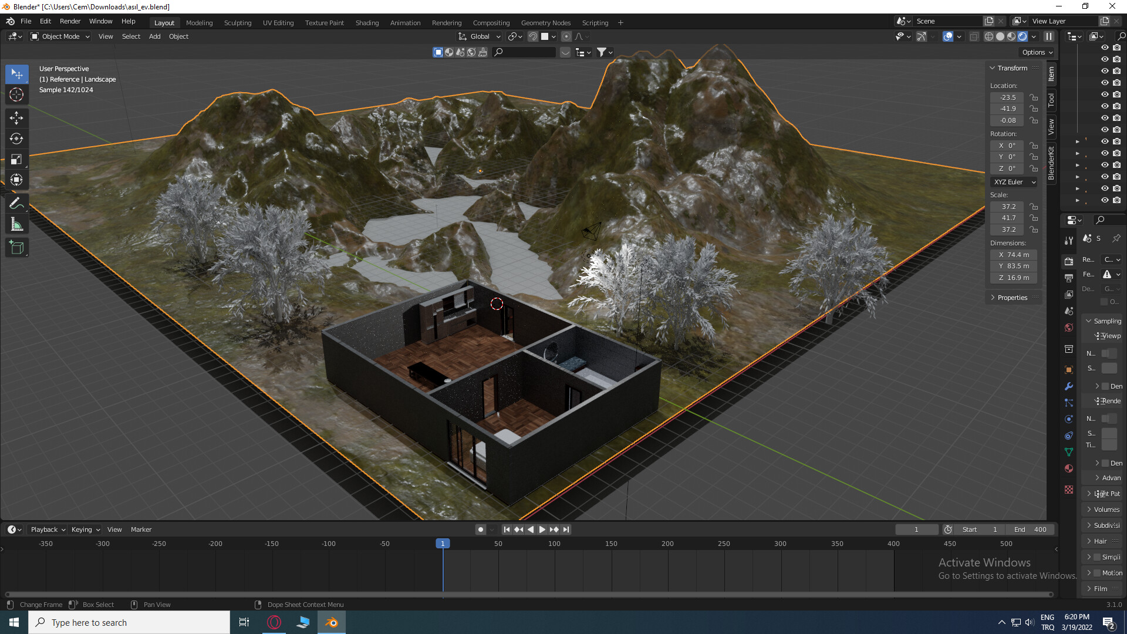Image resolution: width=1127 pixels, height=634 pixels.
Task: Select the 3D Cursor tool
Action: pos(16,95)
